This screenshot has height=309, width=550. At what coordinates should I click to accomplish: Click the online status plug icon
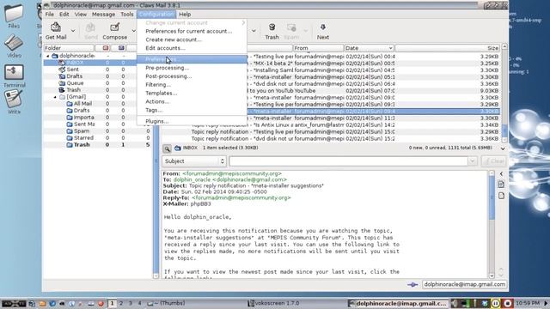click(412, 284)
